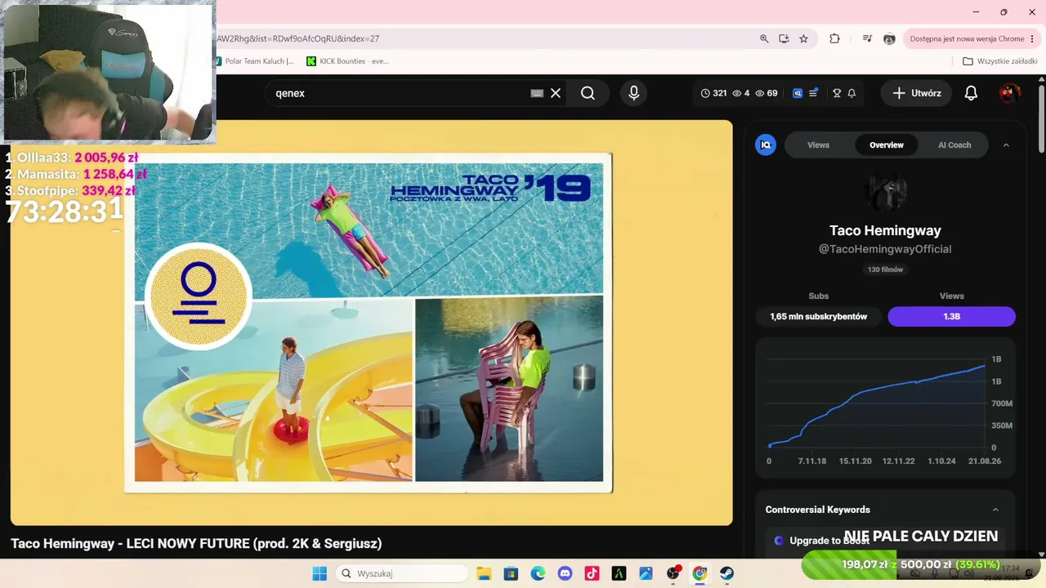Click the Chrome icon on the taskbar
The height and width of the screenshot is (588, 1046).
pyautogui.click(x=700, y=573)
